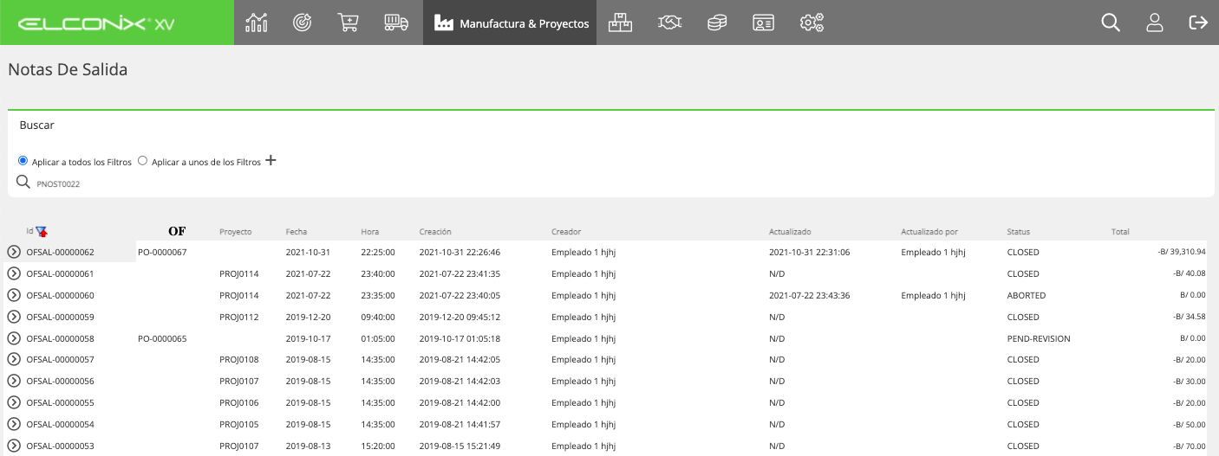
Task: Click the ABORTED status cell
Action: [1027, 295]
